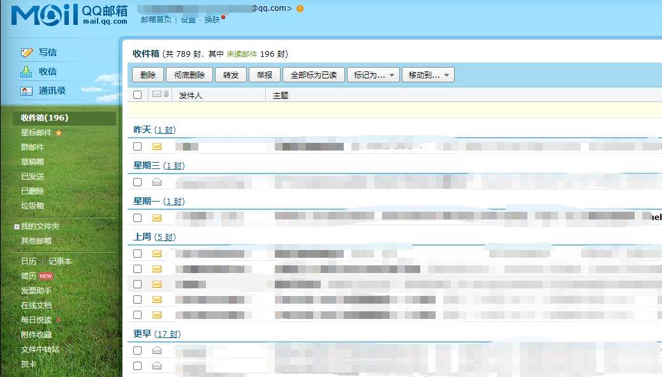Expand the 移动到 dropdown
The image size is (662, 377).
(427, 75)
